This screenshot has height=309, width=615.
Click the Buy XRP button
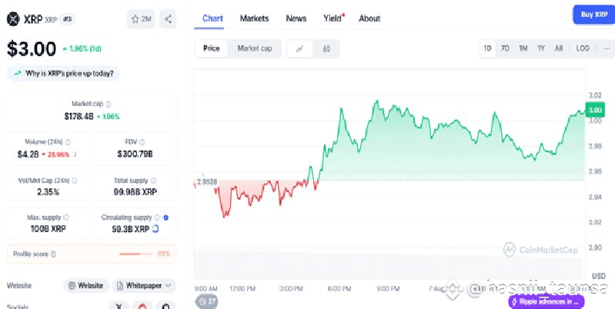coord(593,15)
